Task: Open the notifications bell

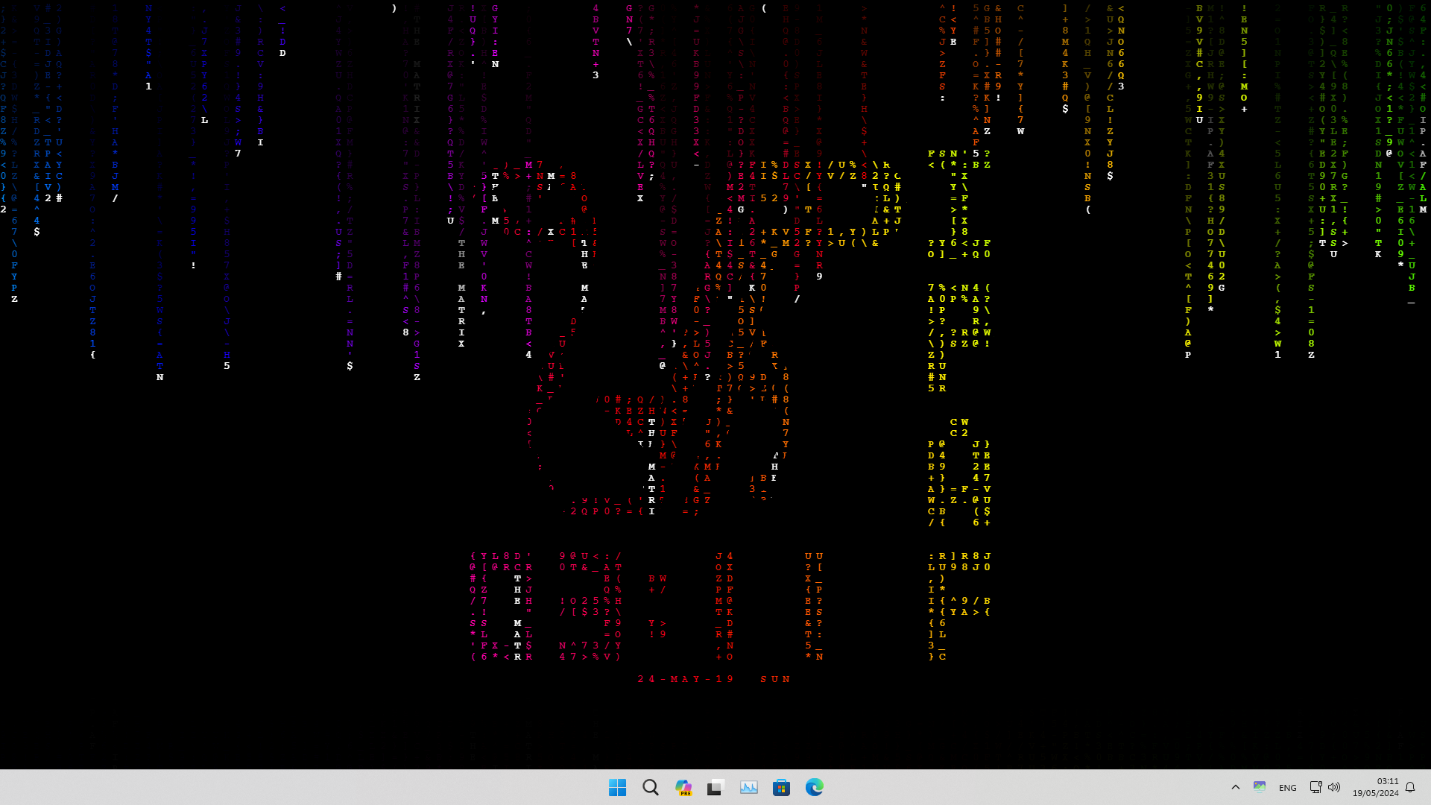Action: coord(1410,787)
